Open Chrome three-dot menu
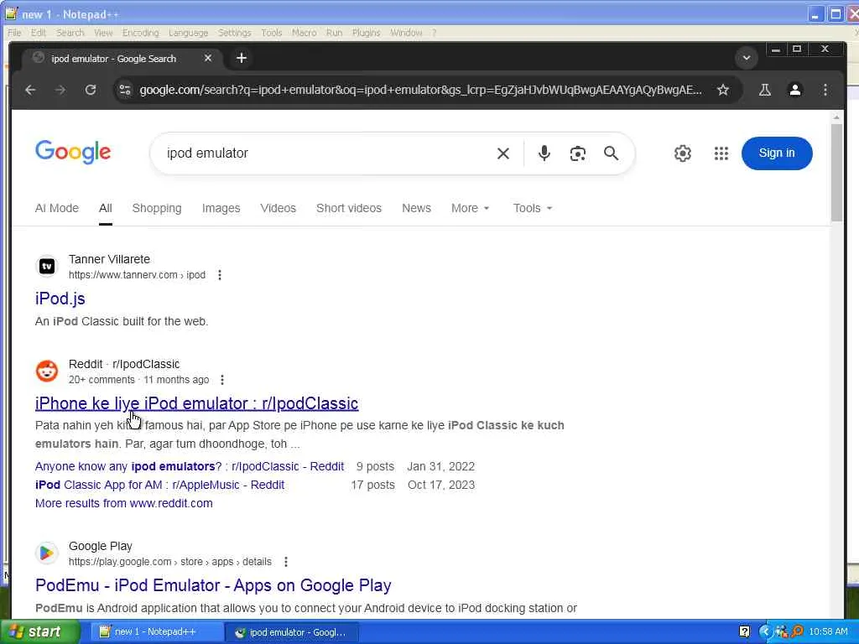This screenshot has height=644, width=859. [825, 90]
